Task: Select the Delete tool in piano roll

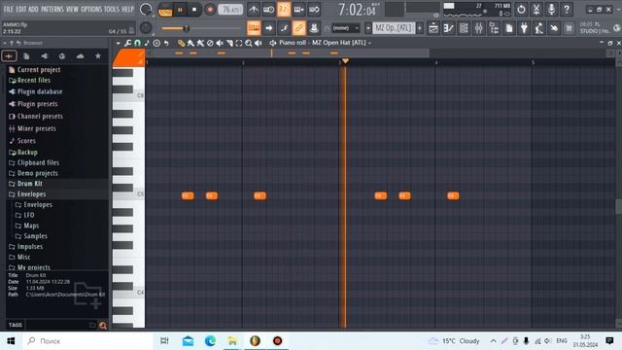Action: (210, 43)
